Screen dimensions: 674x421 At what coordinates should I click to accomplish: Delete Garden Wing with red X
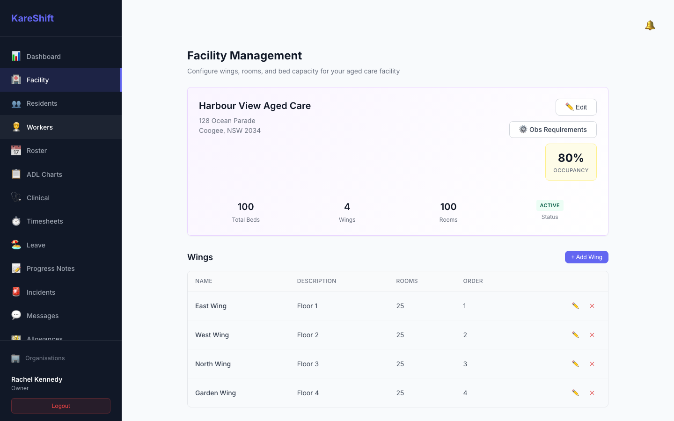click(x=592, y=393)
